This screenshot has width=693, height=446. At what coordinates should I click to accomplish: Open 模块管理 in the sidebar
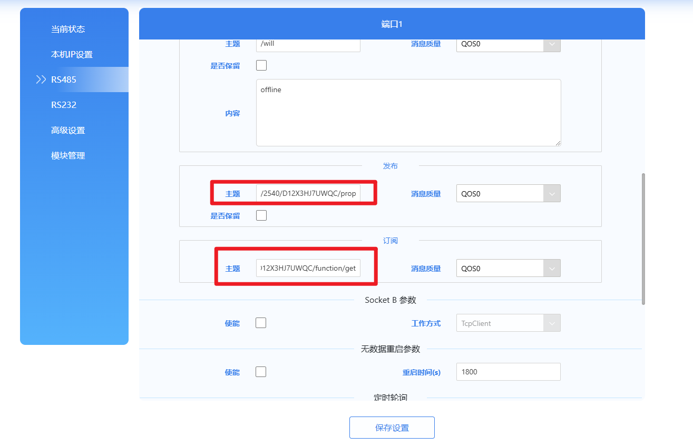point(67,155)
